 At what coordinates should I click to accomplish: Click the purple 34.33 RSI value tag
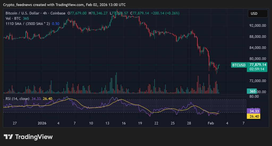click(x=253, y=111)
